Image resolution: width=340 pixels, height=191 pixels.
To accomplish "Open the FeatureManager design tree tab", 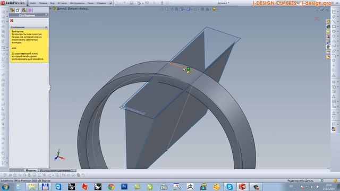I will pyautogui.click(x=12, y=10).
